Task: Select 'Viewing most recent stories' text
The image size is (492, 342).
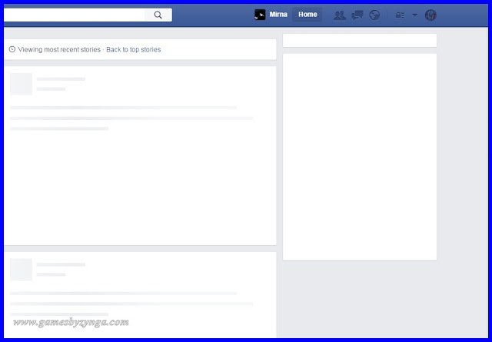Action: (59, 50)
